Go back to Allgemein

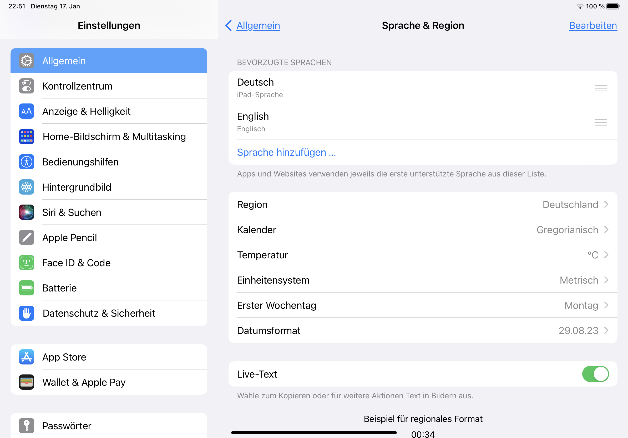[252, 25]
